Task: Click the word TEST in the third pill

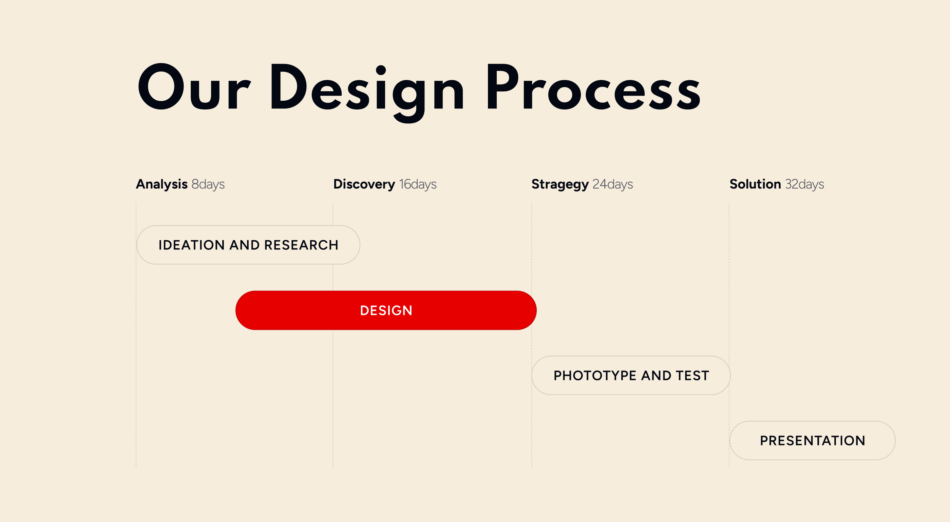Action: (x=692, y=375)
